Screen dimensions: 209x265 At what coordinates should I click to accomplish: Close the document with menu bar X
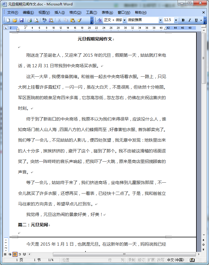[204, 13]
